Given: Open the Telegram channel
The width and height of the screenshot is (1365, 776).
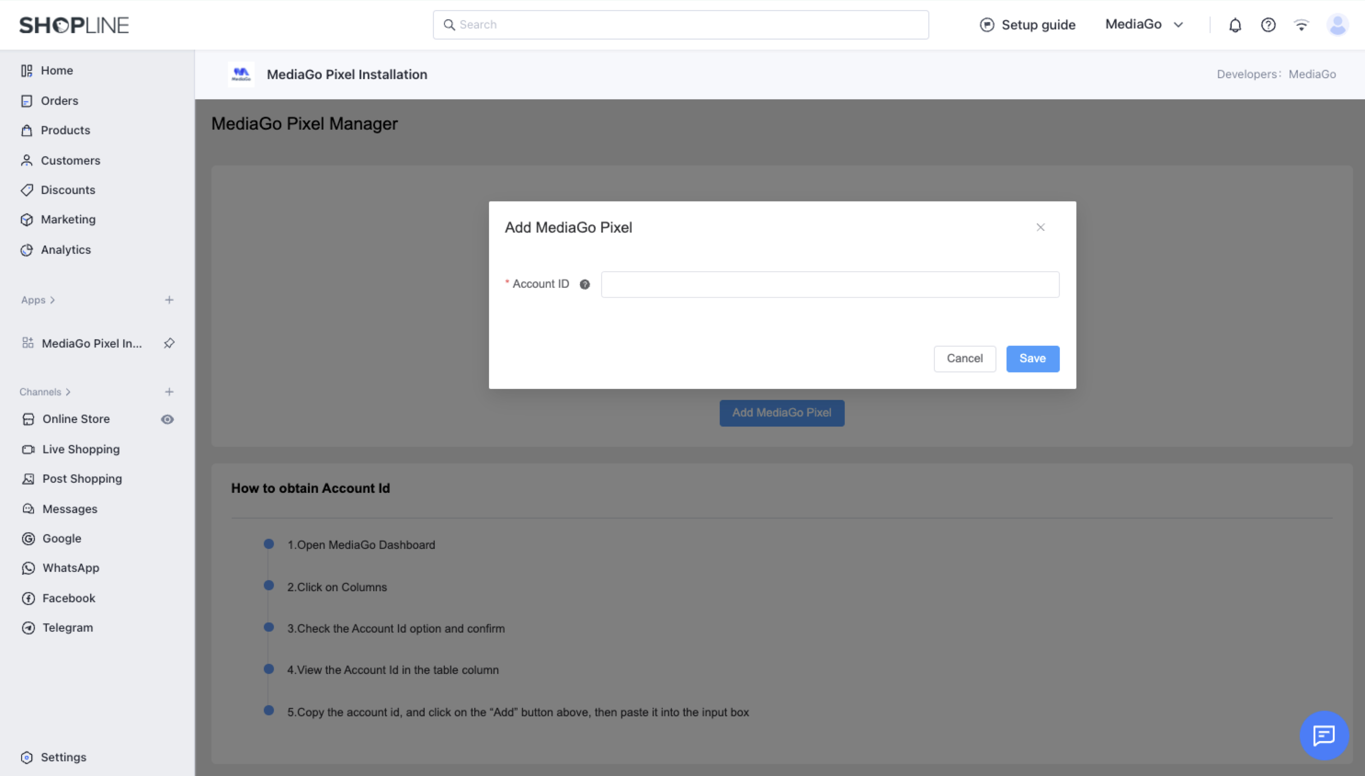Looking at the screenshot, I should click(x=67, y=628).
